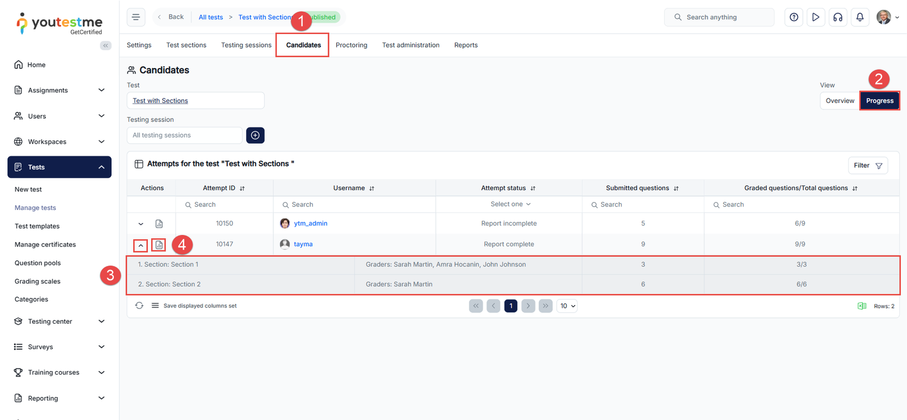Open the help question mark icon
This screenshot has width=907, height=420.
[x=794, y=17]
